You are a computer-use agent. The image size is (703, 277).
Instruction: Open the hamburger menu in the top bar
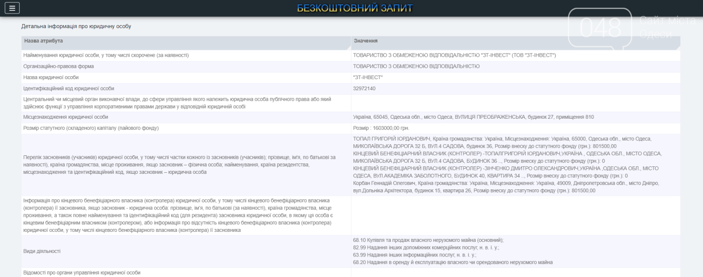click(12, 8)
